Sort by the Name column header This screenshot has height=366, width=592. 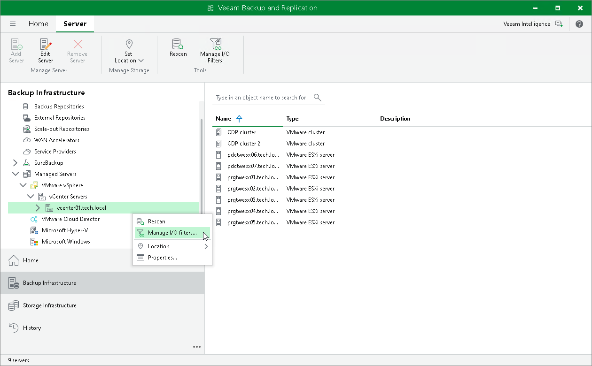pos(248,119)
